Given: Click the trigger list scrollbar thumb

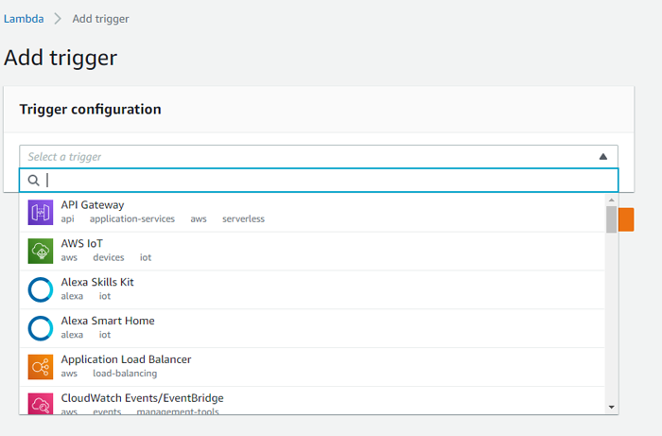Looking at the screenshot, I should (611, 219).
